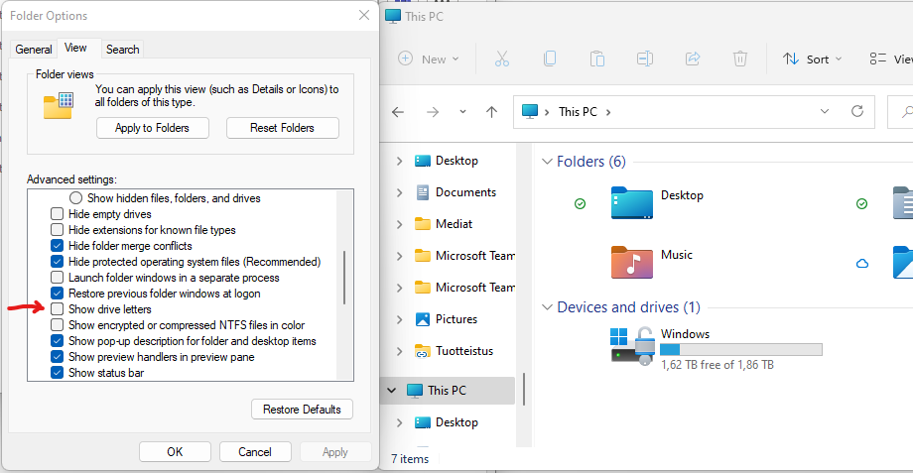This screenshot has height=473, width=913.
Task: Click the Delete trash icon in File Explorer
Action: pos(740,59)
